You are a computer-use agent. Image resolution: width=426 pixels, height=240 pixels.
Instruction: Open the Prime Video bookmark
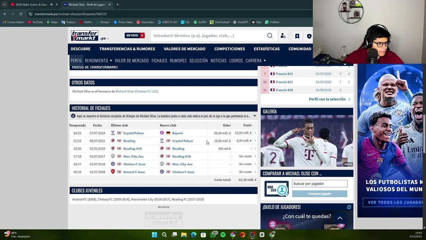pos(123,22)
